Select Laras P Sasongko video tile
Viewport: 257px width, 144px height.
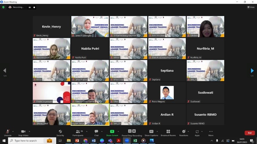click(90, 27)
